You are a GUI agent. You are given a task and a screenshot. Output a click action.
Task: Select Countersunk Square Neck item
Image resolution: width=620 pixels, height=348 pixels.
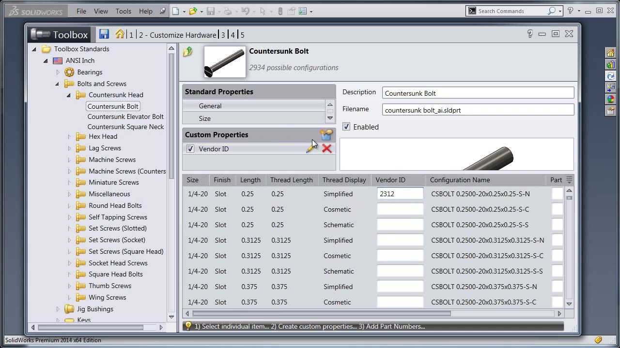coord(125,127)
